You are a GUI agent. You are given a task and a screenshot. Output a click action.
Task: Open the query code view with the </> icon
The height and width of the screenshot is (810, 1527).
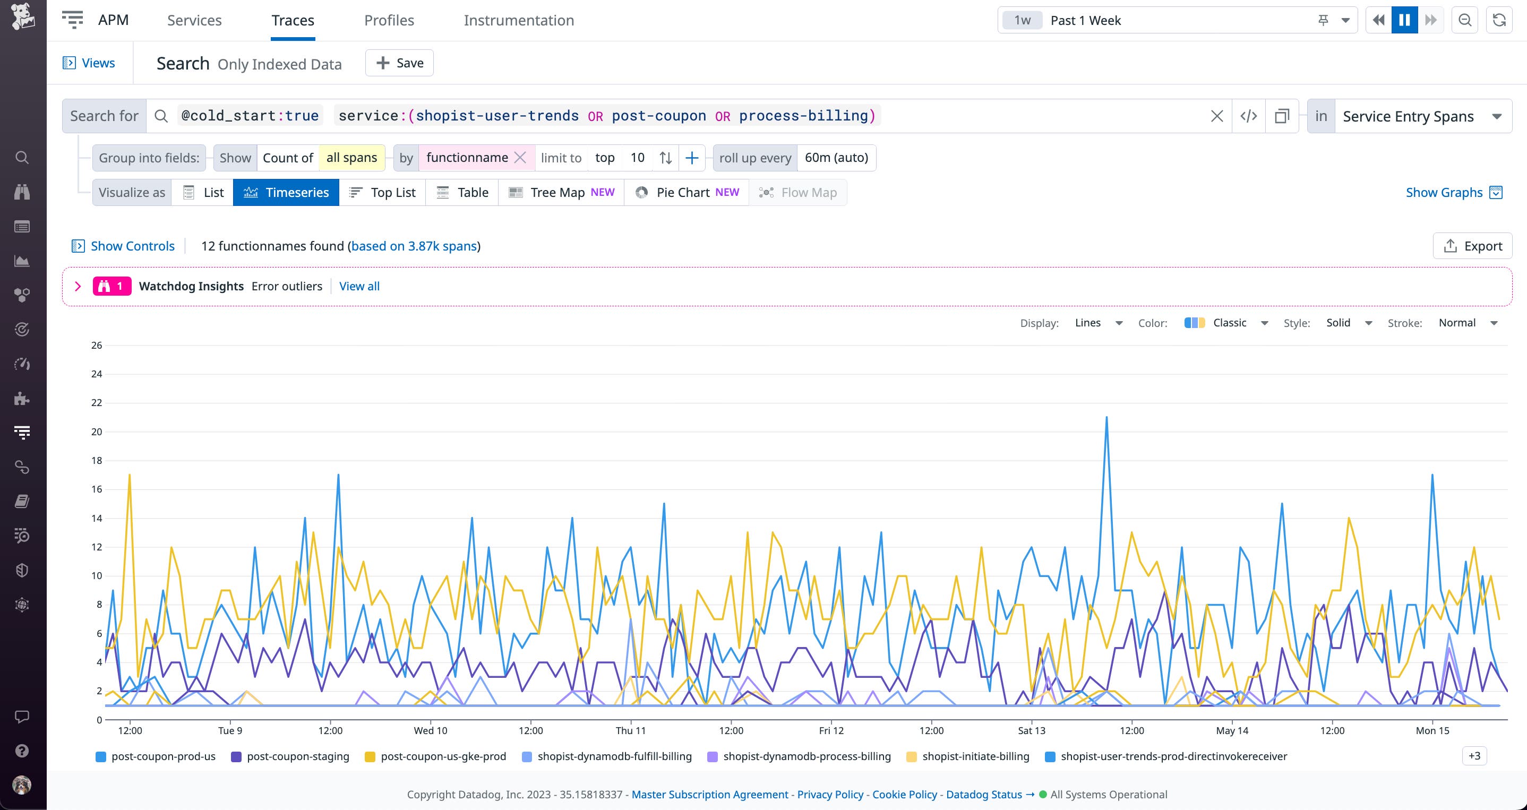click(x=1249, y=116)
